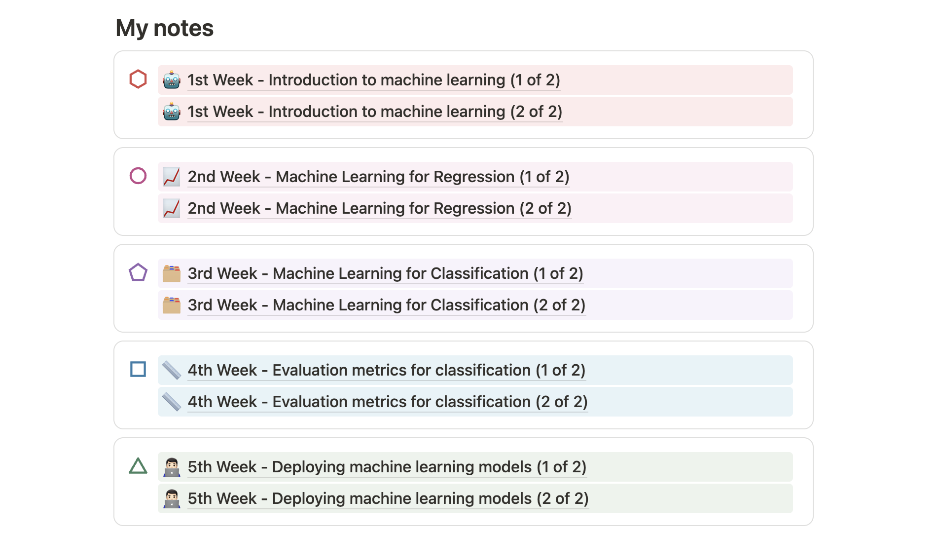This screenshot has height=533, width=938.
Task: Open 2nd Week Machine Learning for Regression (2 of 2)
Action: (x=379, y=208)
